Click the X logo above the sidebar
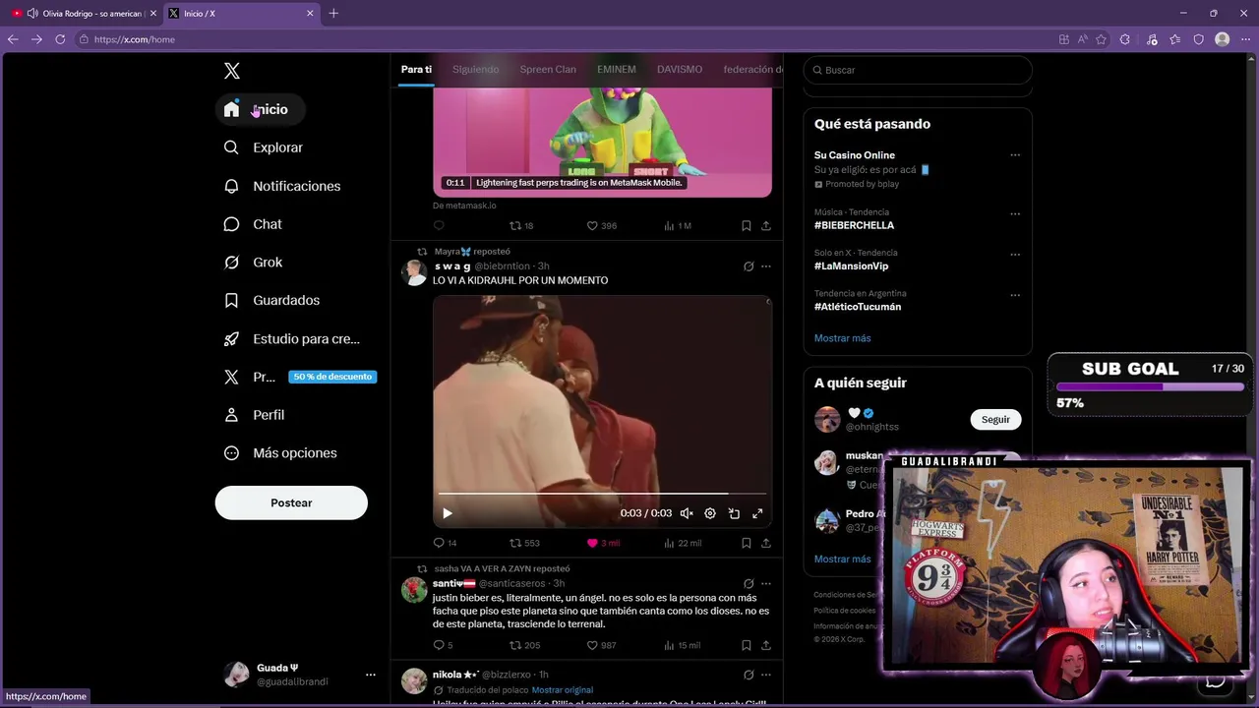The image size is (1259, 708). 231,71
